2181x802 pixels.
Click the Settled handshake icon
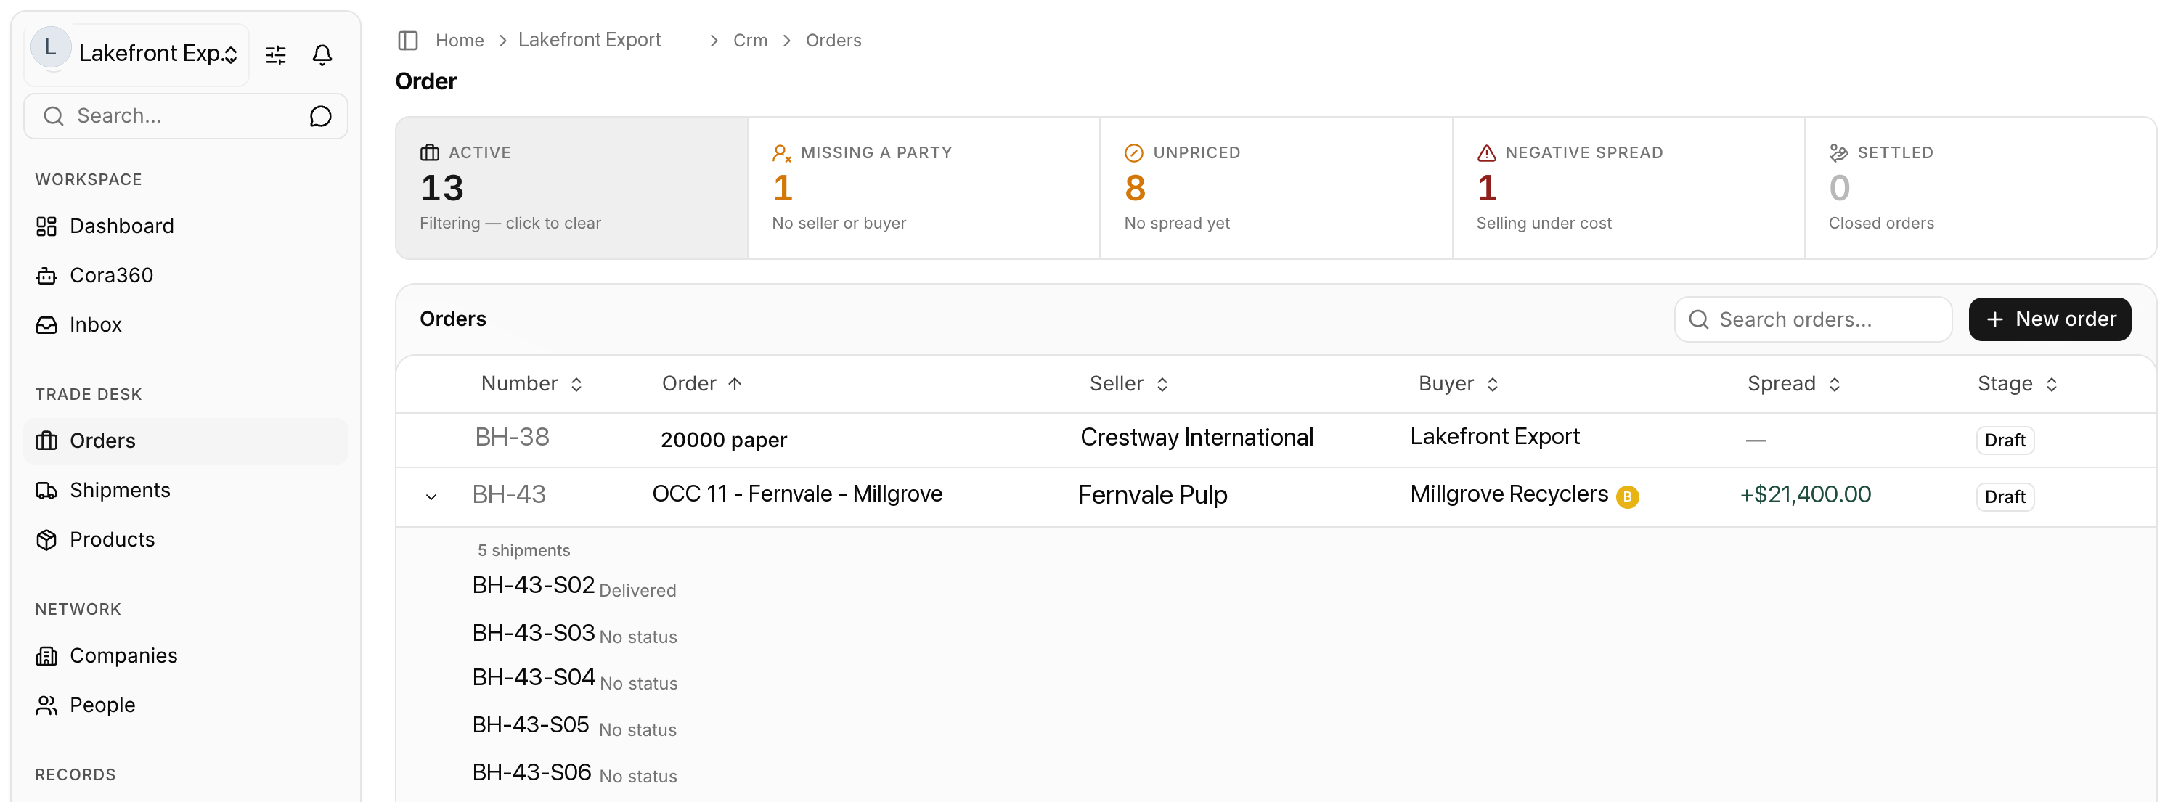(1838, 153)
